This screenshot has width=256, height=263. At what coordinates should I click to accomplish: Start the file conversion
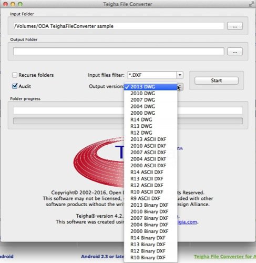217,80
